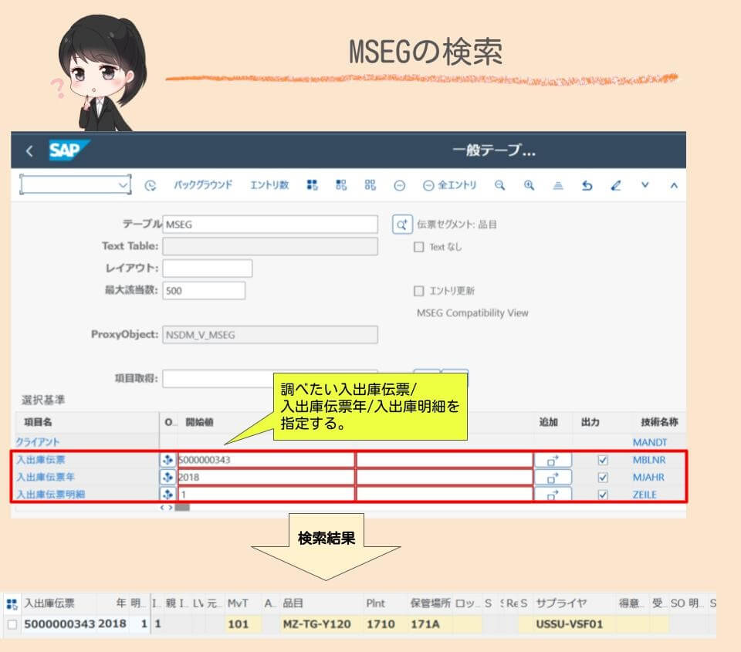Screen dimensions: 741x652
Task: Click the selection search icon next to テーブル field
Action: [x=401, y=224]
